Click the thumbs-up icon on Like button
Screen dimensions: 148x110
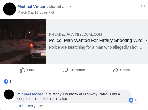click(23, 70)
